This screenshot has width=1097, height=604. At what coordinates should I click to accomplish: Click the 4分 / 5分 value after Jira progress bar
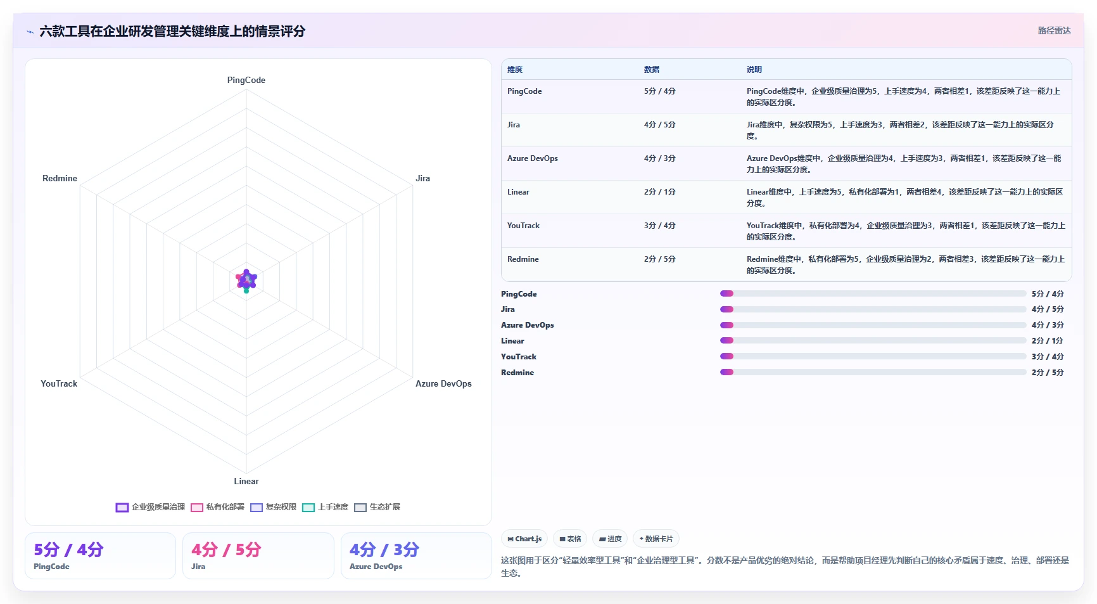[x=1048, y=309]
